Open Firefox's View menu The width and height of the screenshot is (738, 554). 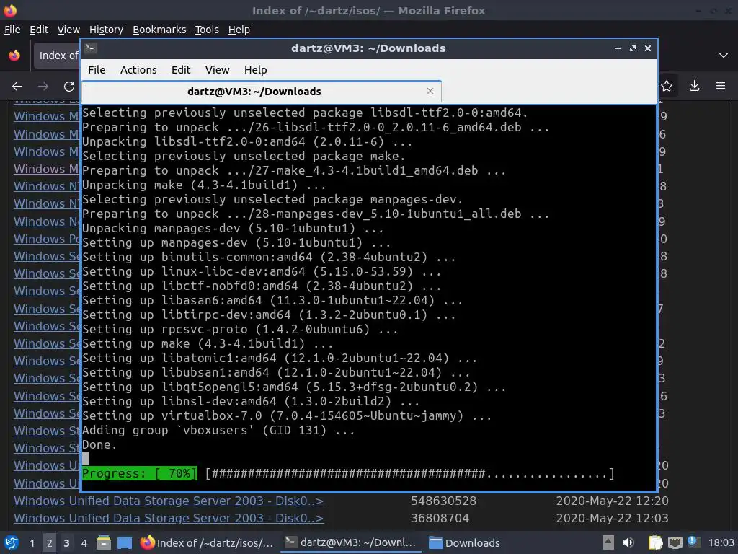[68, 30]
